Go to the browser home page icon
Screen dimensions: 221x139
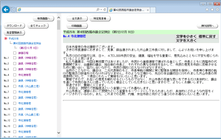click(207, 10)
